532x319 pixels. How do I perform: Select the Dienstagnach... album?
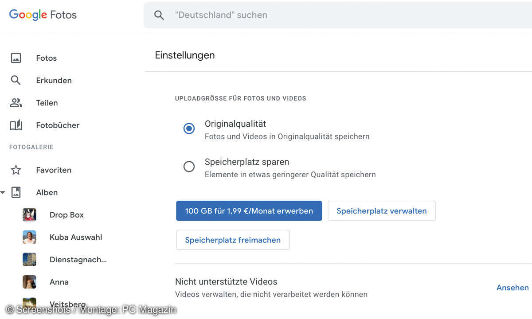[78, 260]
